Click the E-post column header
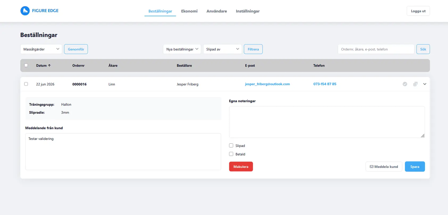The image size is (448, 215). (250, 66)
